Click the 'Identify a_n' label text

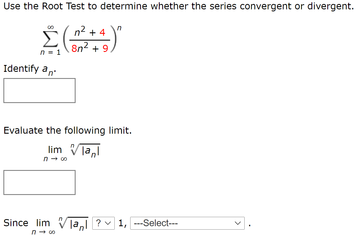(28, 68)
